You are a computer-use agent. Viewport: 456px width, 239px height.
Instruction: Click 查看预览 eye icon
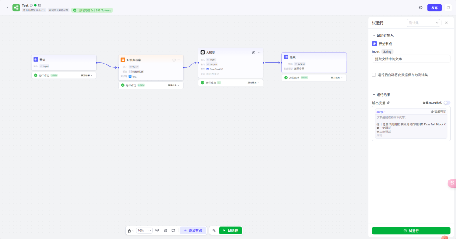tap(432, 112)
